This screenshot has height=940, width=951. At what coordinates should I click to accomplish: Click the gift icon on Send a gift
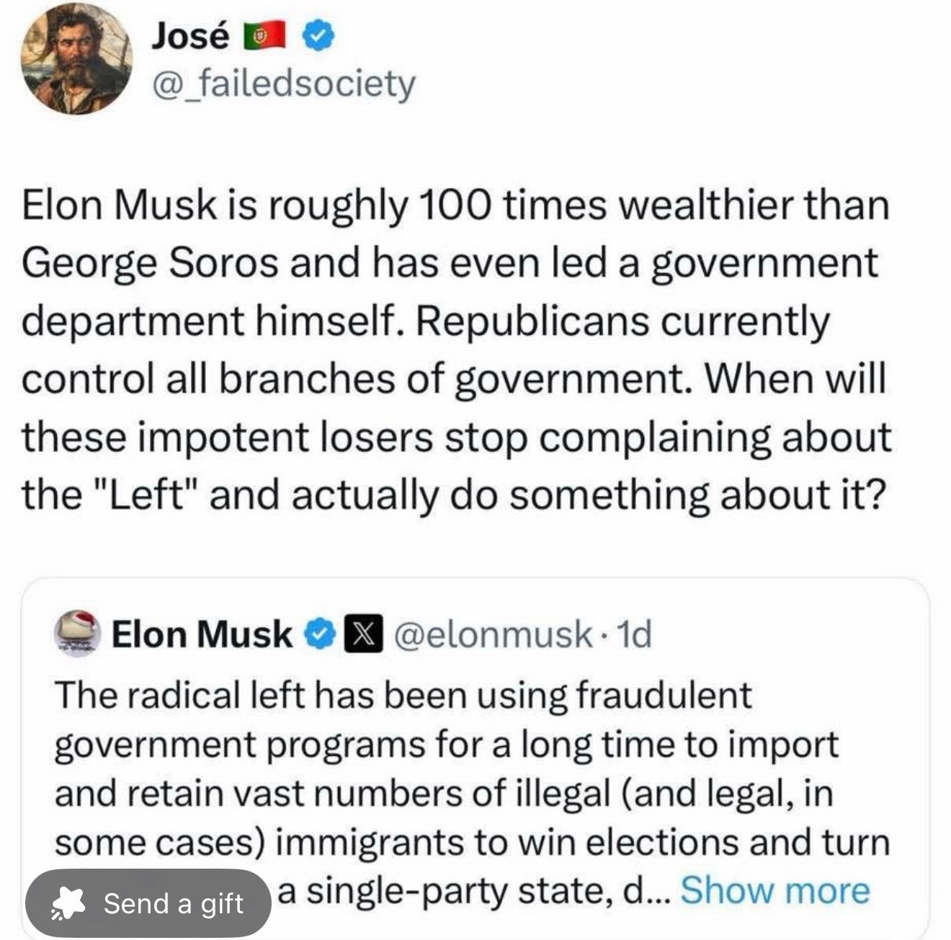[x=68, y=903]
